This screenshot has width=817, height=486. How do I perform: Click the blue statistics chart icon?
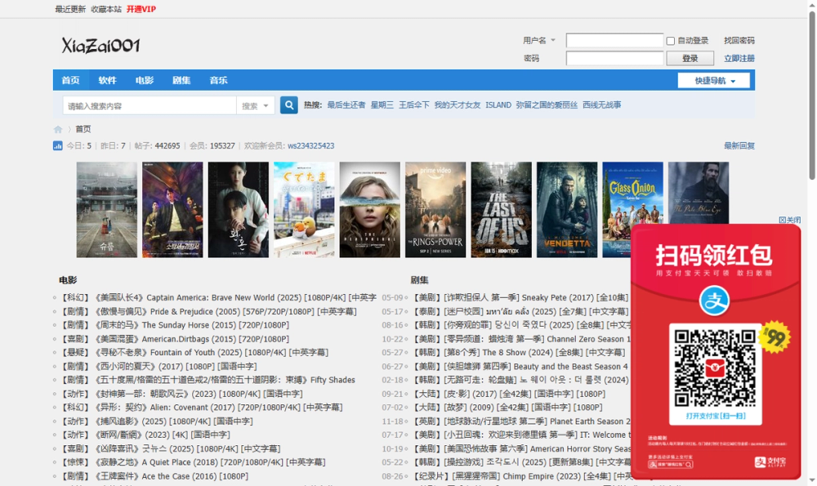click(x=57, y=146)
